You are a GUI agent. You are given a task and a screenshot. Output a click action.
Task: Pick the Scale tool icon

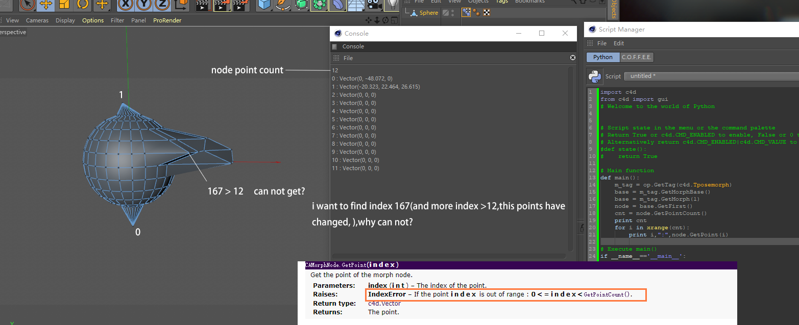[x=64, y=5]
